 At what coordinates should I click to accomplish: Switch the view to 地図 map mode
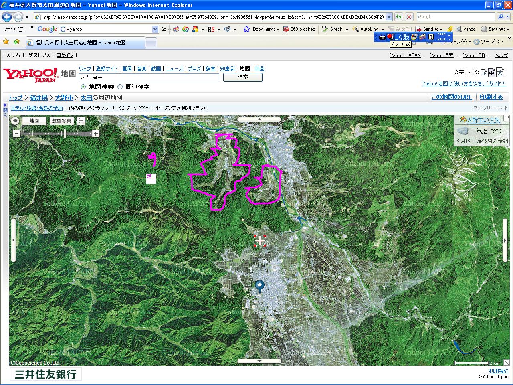pyautogui.click(x=34, y=120)
